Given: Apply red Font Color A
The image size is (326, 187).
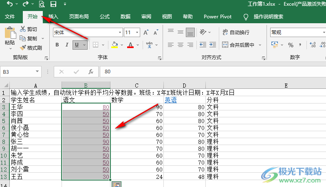Looking at the screenshot, I should [130, 45].
